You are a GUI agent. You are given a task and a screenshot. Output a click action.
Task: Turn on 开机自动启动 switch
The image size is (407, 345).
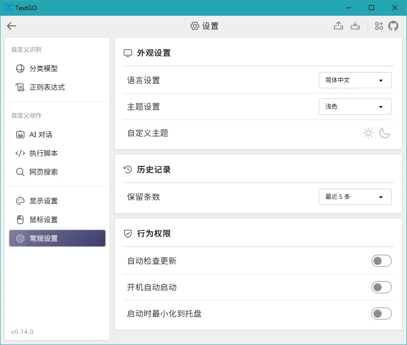point(381,287)
